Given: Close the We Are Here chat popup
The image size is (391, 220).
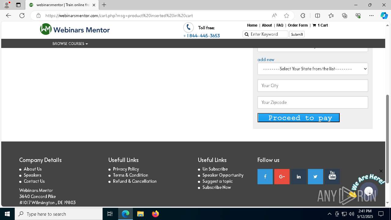Looking at the screenshot, I should [x=381, y=171].
